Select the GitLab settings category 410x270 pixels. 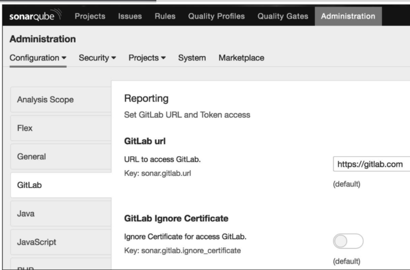point(61,185)
